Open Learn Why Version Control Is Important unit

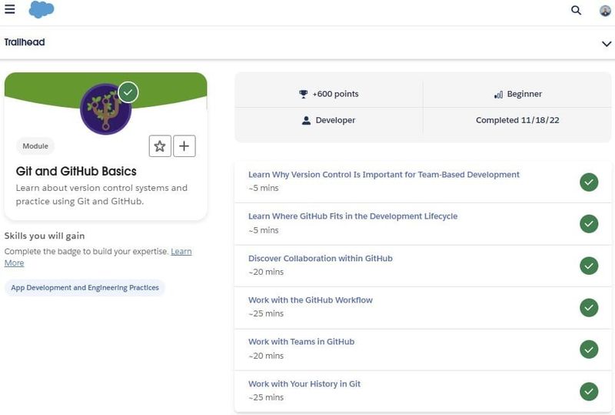click(x=384, y=175)
